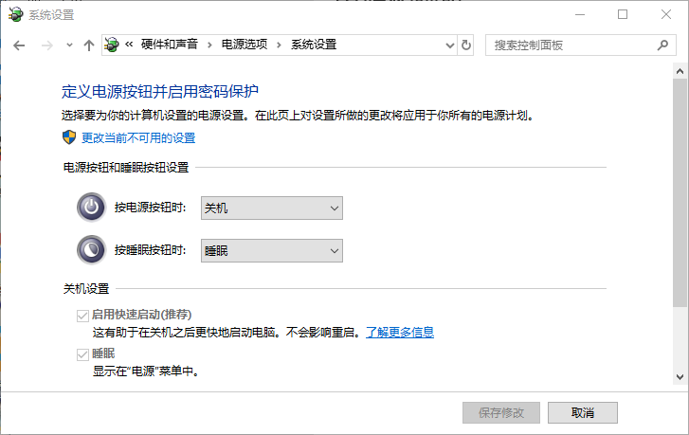
Task: Go to 硬件和声音 breadcrumb
Action: (x=172, y=45)
